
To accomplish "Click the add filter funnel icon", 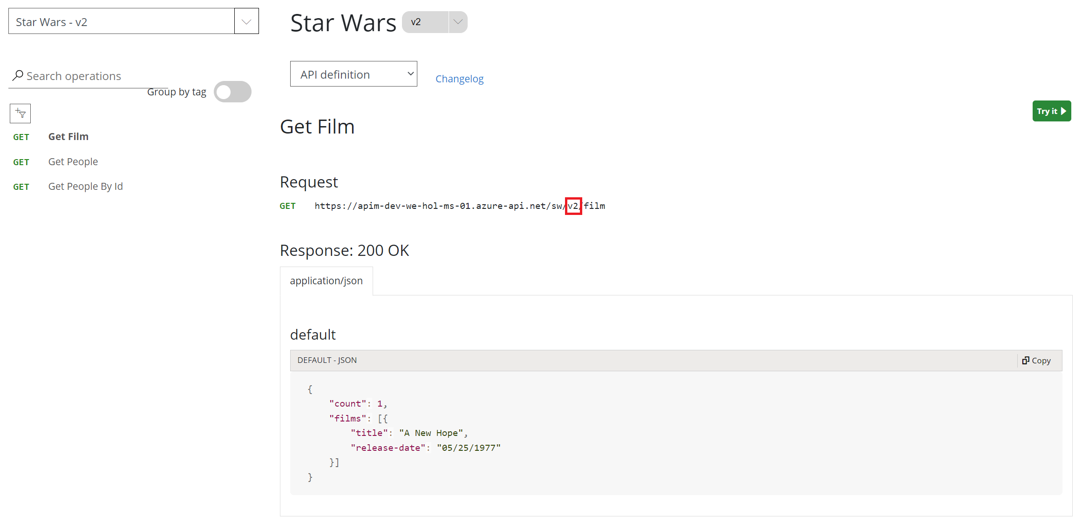I will pos(20,114).
